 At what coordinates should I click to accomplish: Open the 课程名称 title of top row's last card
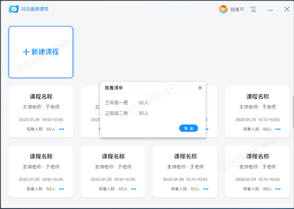click(x=258, y=97)
